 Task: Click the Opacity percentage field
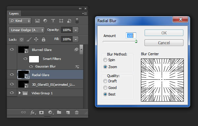coord(67,30)
